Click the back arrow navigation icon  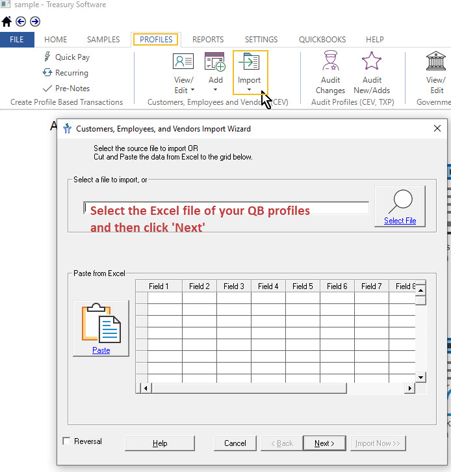pos(21,21)
